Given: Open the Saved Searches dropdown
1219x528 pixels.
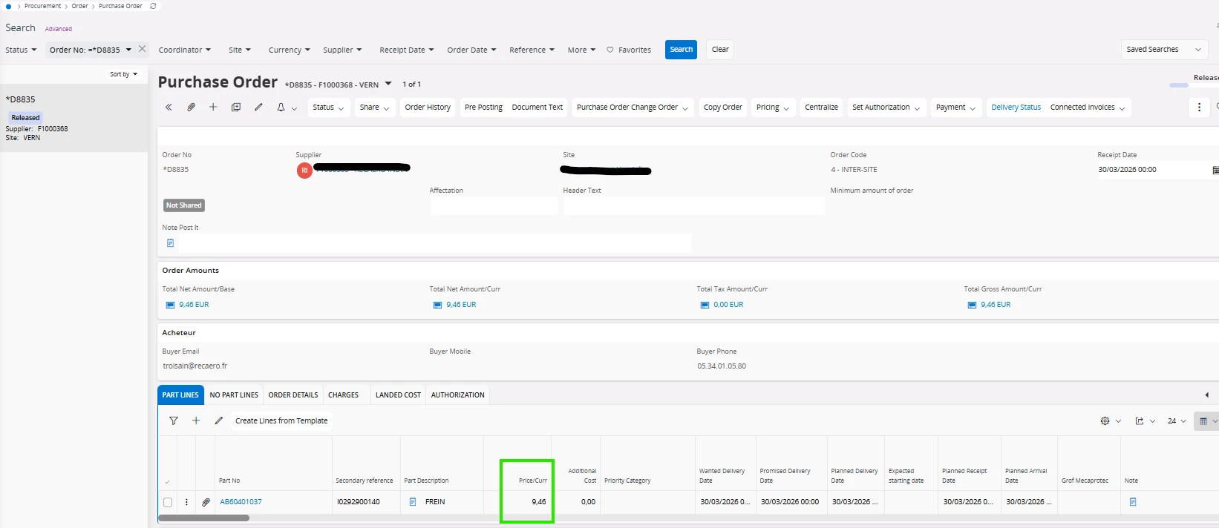Looking at the screenshot, I should pos(1163,50).
